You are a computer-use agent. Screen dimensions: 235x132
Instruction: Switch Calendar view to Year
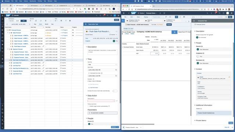pyautogui.click(x=52, y=24)
